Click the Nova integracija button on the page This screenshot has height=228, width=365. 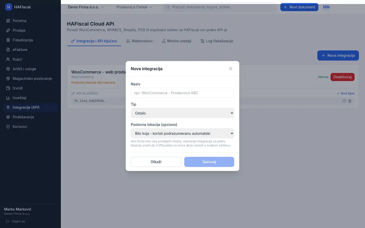pos(338,56)
